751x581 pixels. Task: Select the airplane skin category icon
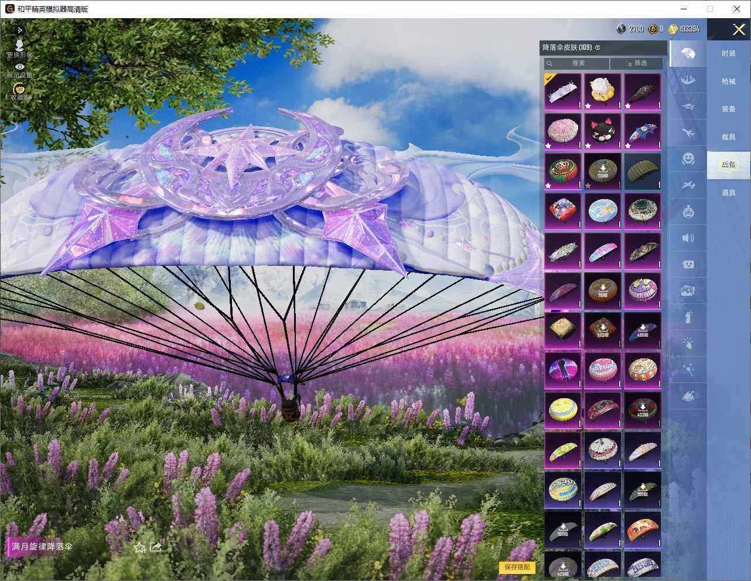(688, 132)
